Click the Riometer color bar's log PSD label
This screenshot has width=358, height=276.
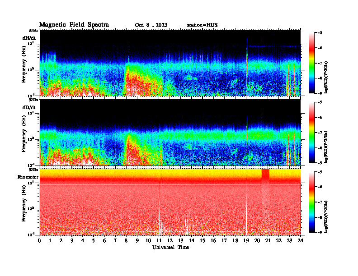click(326, 216)
